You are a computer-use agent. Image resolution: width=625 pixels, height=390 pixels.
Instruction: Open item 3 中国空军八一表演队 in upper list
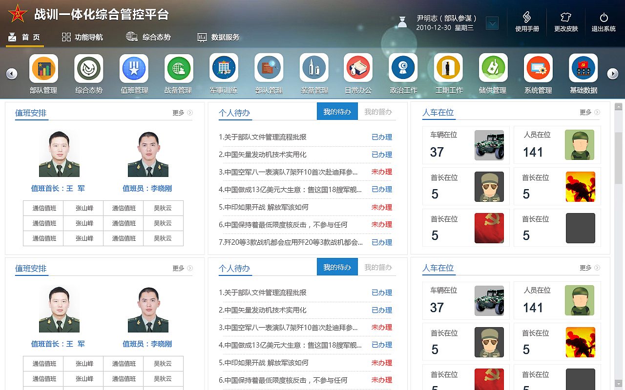pyautogui.click(x=288, y=172)
